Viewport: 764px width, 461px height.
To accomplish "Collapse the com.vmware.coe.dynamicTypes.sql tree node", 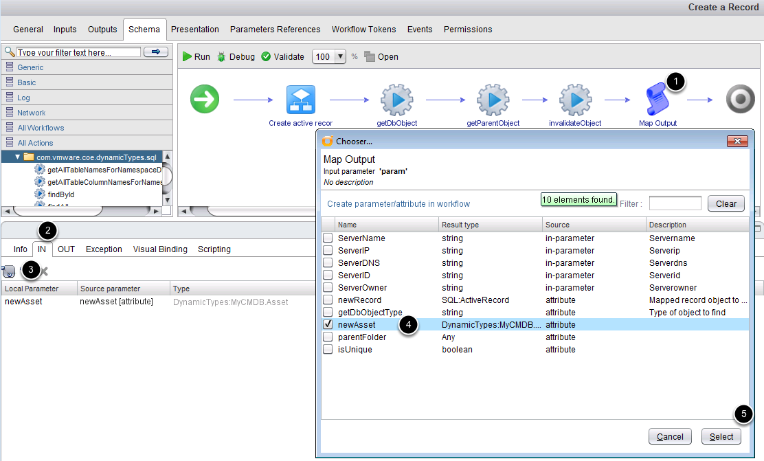I will tap(18, 157).
